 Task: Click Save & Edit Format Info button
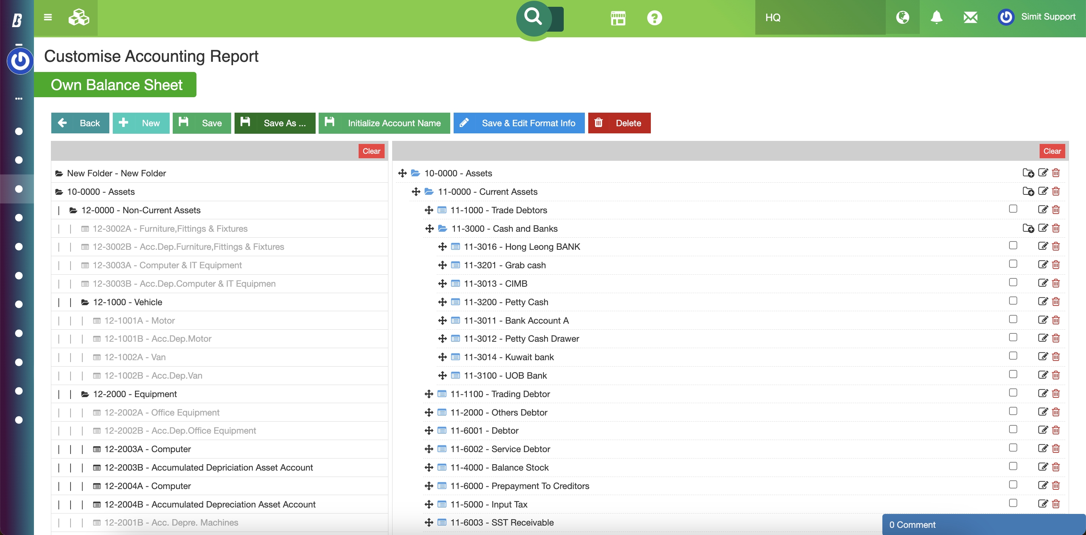519,123
